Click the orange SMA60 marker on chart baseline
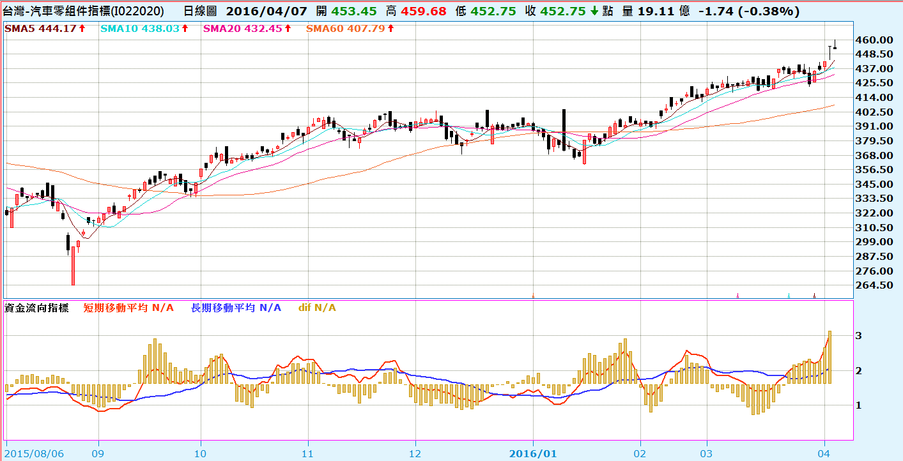Image resolution: width=903 pixels, height=461 pixels. (x=533, y=295)
